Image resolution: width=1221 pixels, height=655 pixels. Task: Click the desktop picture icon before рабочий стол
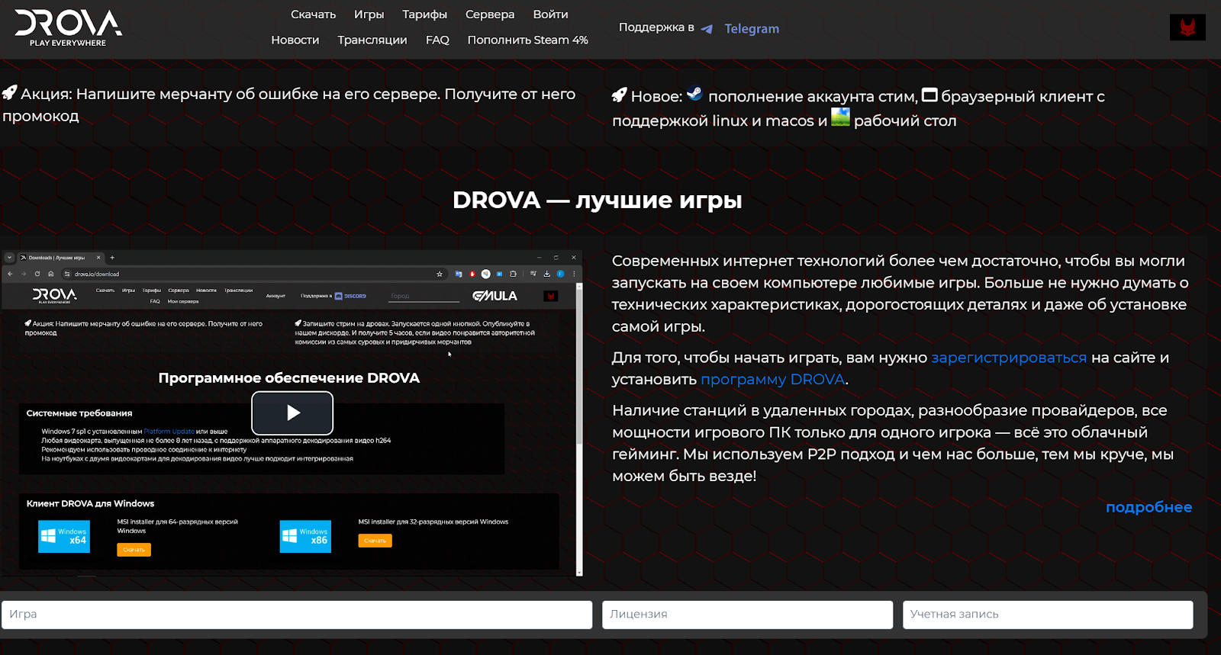(x=839, y=117)
